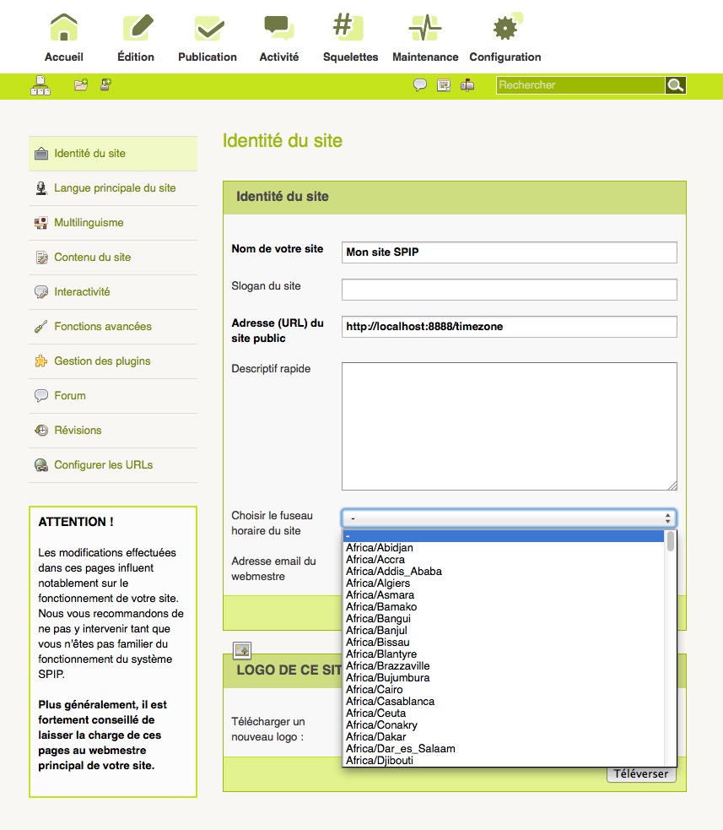Screen dimensions: 723x830
Task: Open the Activité speech bubble icon
Action: [x=278, y=29]
